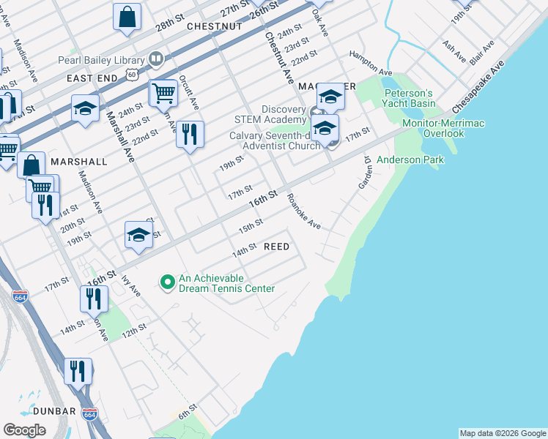Select the shopping bag marker left of Marshall label
This screenshot has width=548, height=439.
(x=31, y=165)
